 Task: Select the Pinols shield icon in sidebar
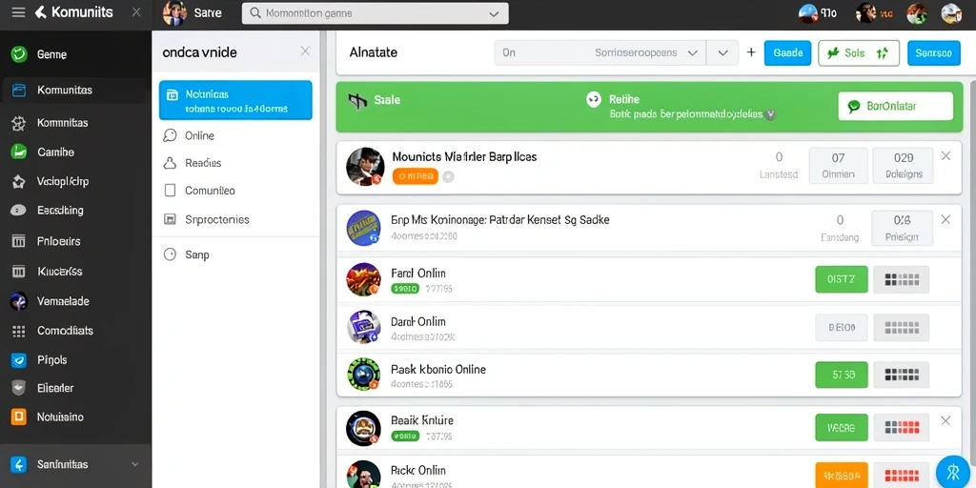click(x=19, y=359)
